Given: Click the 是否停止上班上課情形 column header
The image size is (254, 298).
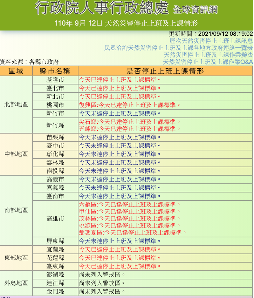Looking at the screenshot, I should [165, 71].
